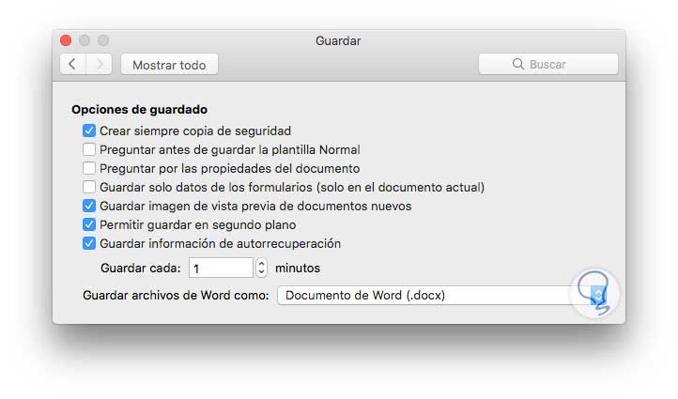Screen dimensions: 678x399
Task: Click the Mostrar todo button
Action: 169,65
